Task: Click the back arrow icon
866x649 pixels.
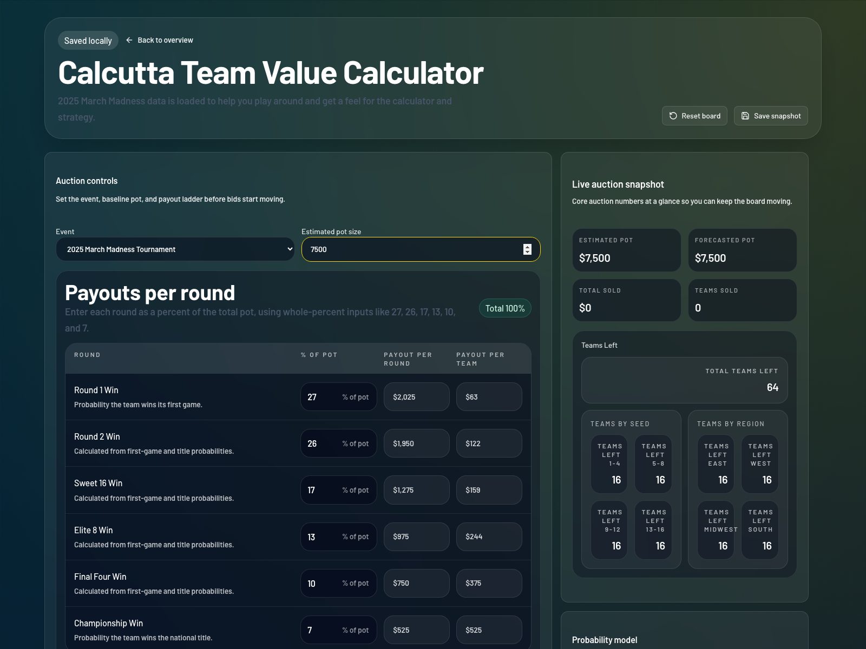Action: (129, 40)
